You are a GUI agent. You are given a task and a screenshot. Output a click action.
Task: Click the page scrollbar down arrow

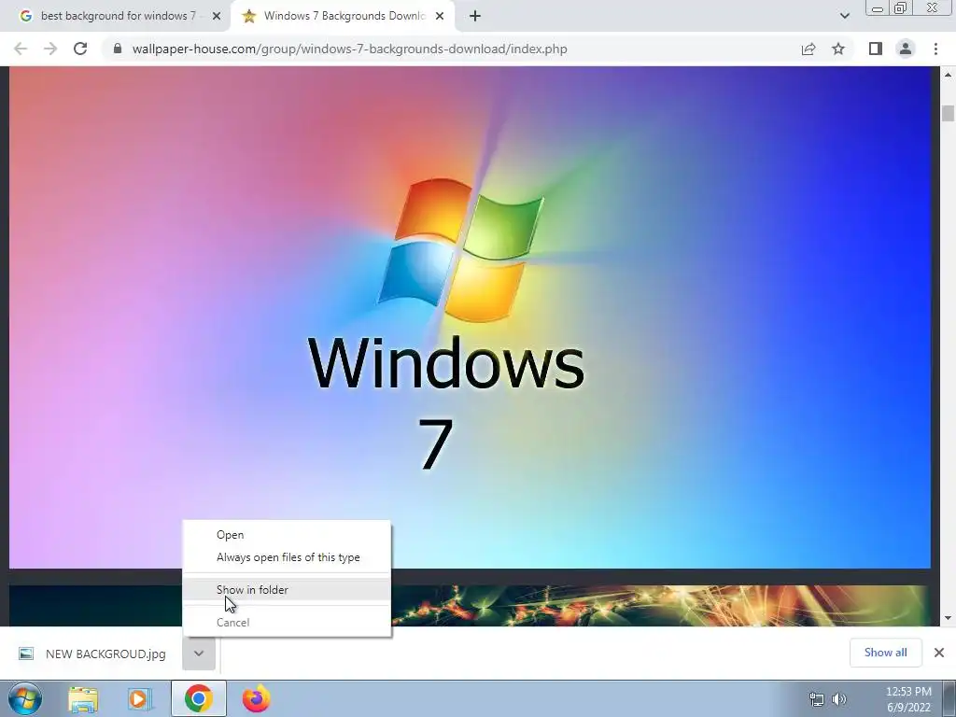(948, 618)
